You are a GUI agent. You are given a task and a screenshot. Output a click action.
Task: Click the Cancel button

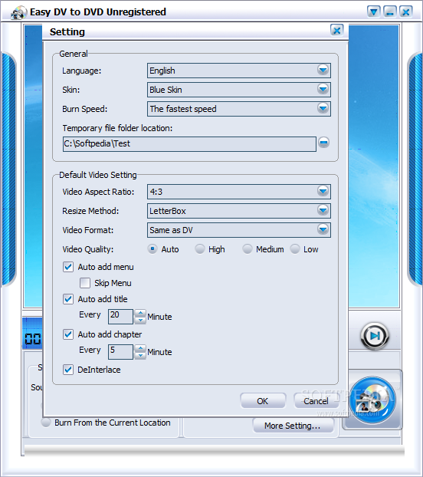pos(316,401)
